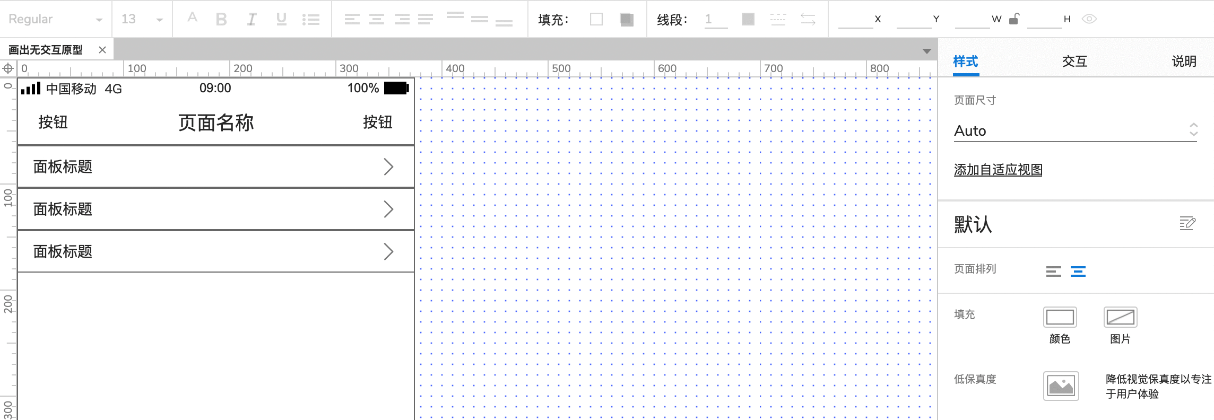Choose the page fill 图片 option
The height and width of the screenshot is (420, 1214).
point(1121,317)
